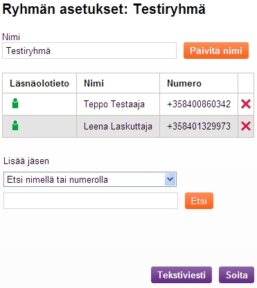Focus the Nimi field containing Testiryhmä
This screenshot has height=288, width=257.
coord(89,51)
